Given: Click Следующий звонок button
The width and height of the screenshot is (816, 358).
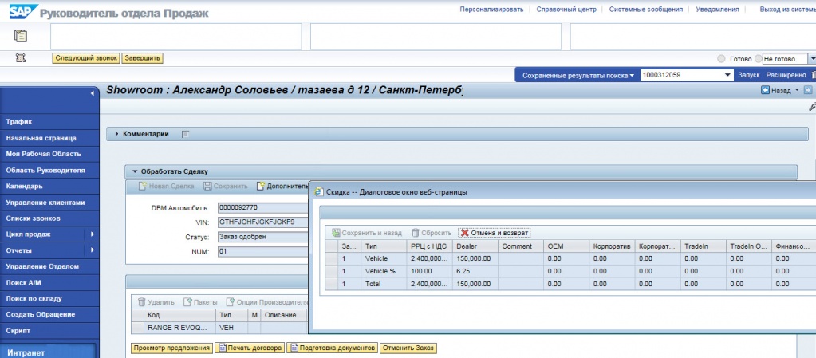Looking at the screenshot, I should click(x=86, y=57).
